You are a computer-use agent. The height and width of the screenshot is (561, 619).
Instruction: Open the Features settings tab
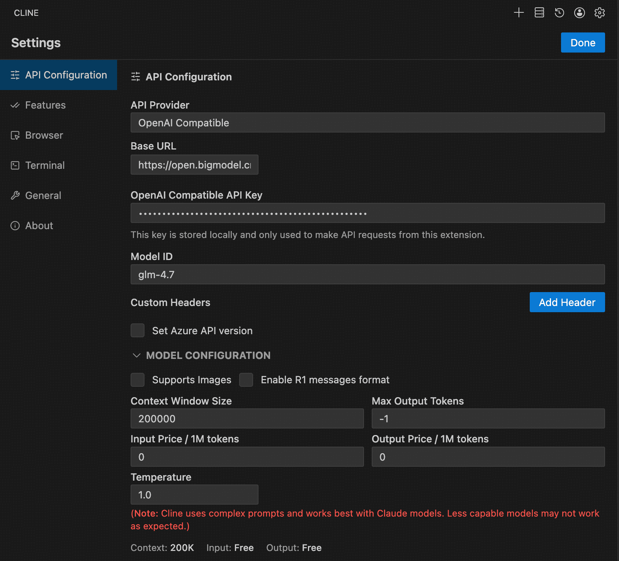[45, 105]
